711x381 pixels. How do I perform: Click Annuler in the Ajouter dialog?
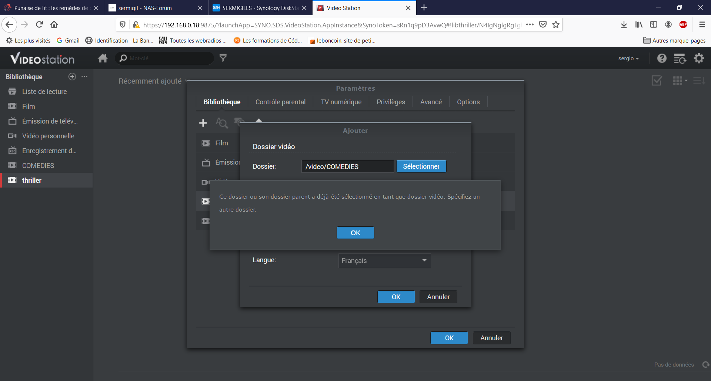438,297
